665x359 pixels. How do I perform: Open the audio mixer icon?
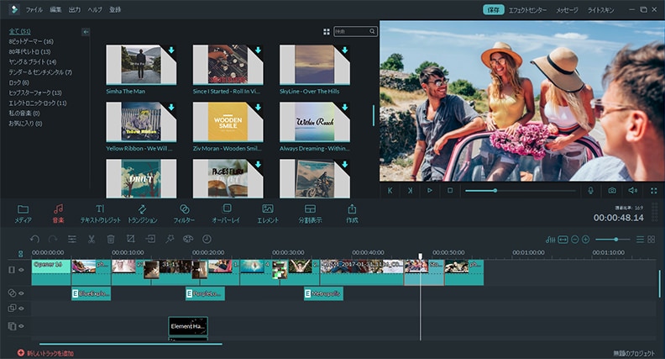[551, 240]
